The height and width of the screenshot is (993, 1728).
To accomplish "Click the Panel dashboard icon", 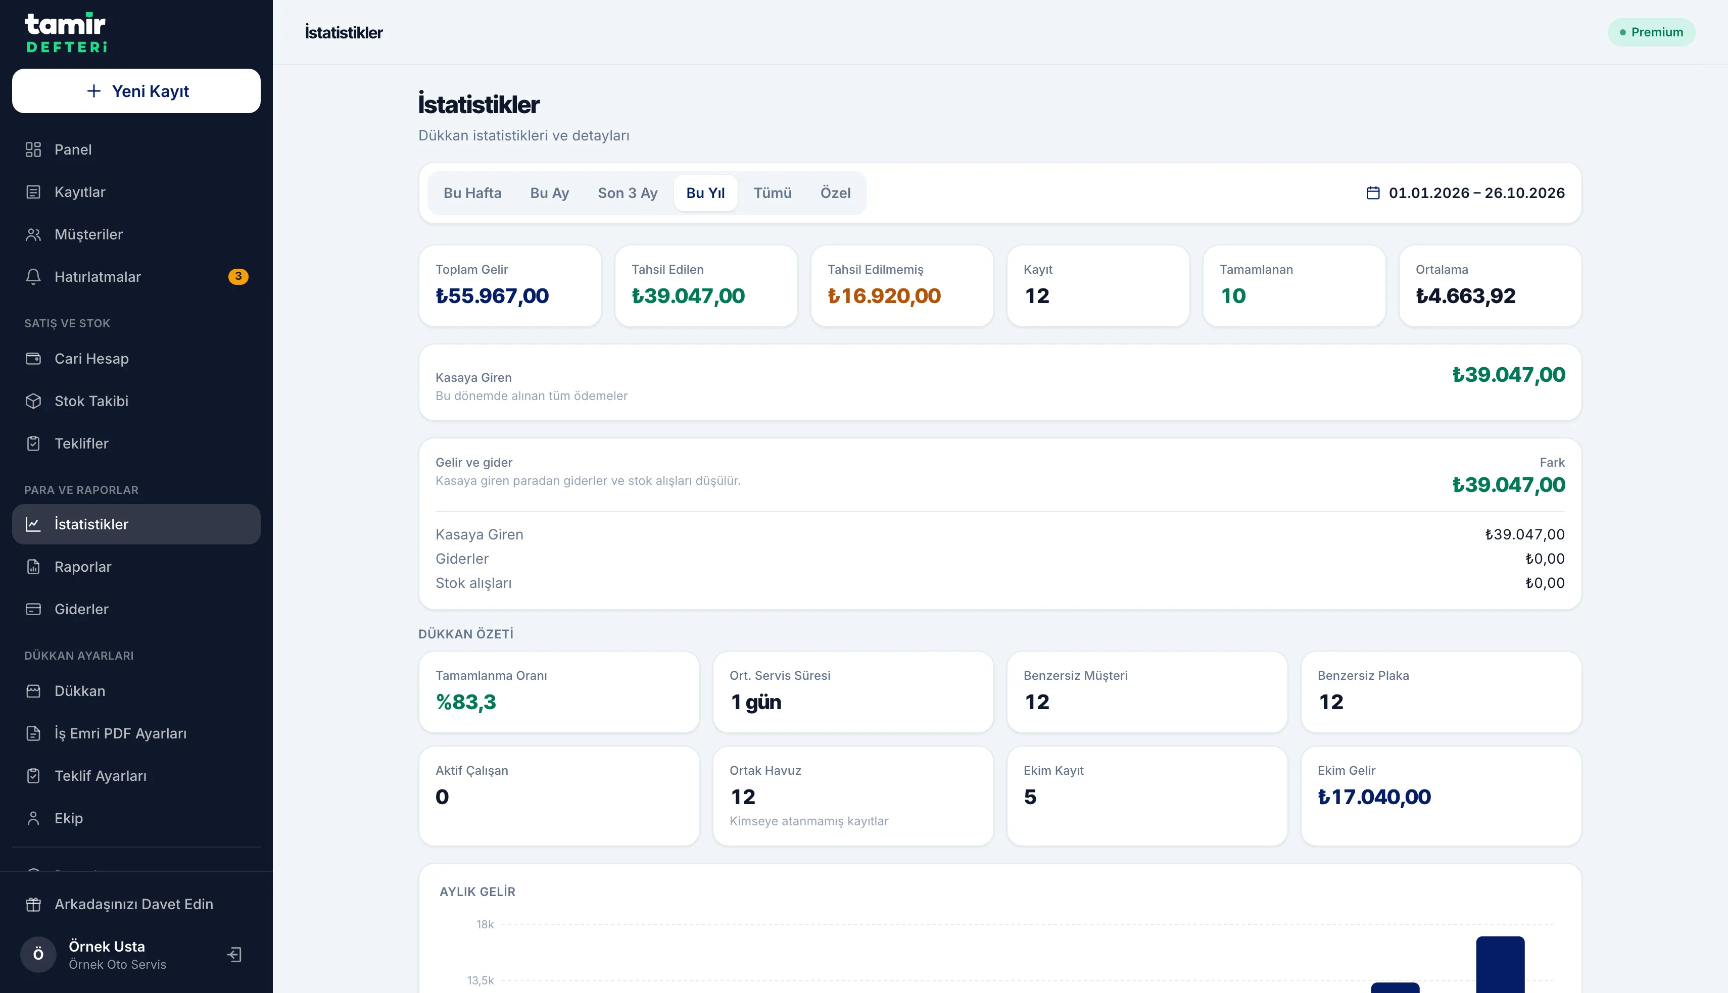I will (x=33, y=150).
